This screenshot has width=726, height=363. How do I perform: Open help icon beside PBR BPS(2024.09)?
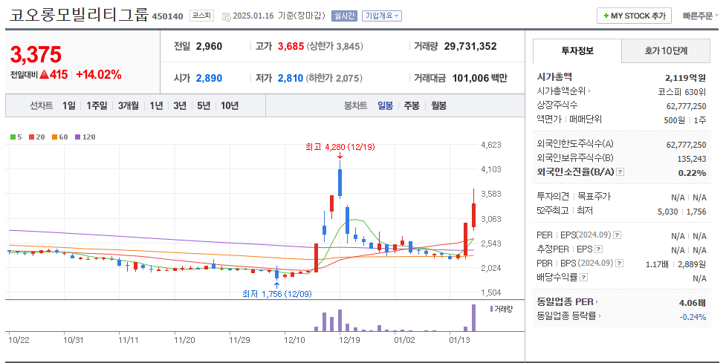coord(620,263)
